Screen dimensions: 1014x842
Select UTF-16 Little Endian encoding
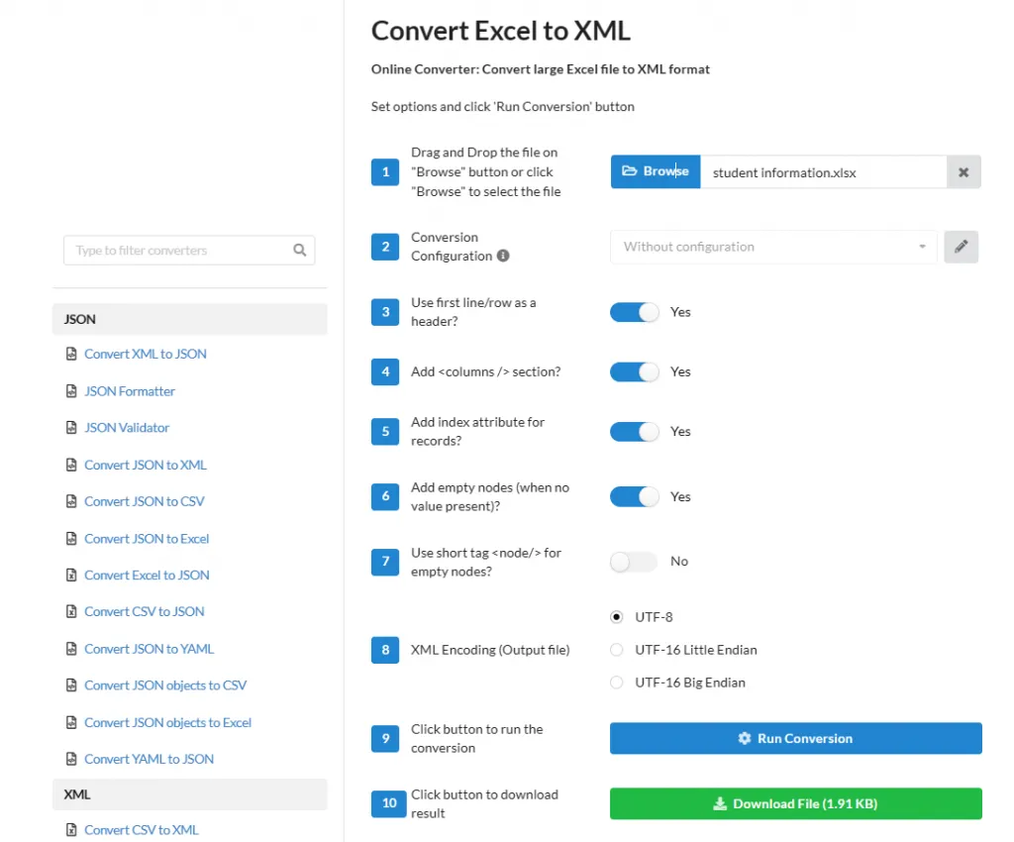pyautogui.click(x=617, y=650)
